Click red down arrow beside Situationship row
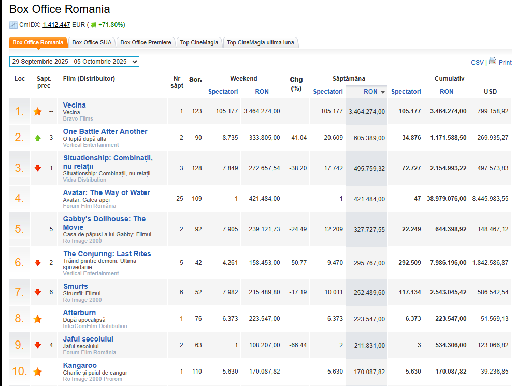This screenshot has height=386, width=517. [x=37, y=168]
